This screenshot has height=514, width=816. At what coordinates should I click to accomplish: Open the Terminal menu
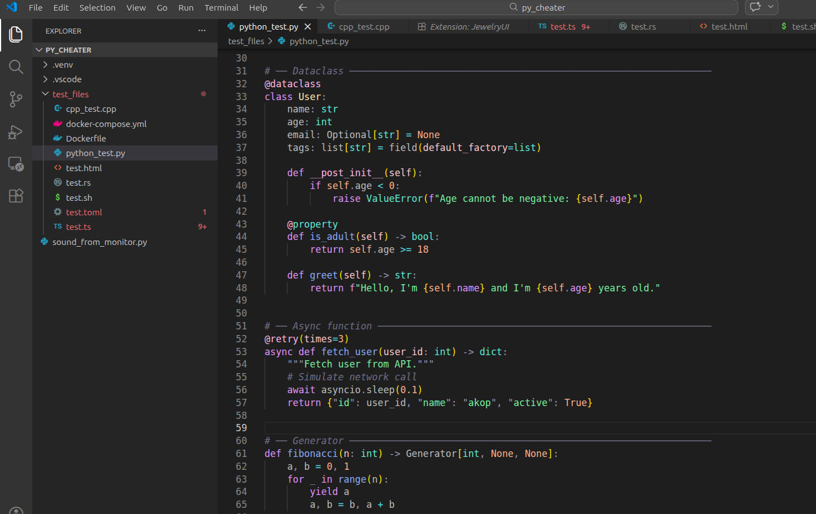click(x=221, y=7)
